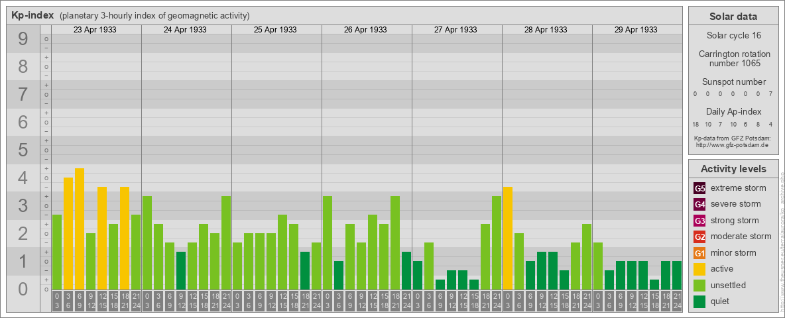Viewport: 785px width, 318px height.
Task: Click the moderate storm legend label
Action: click(x=741, y=237)
